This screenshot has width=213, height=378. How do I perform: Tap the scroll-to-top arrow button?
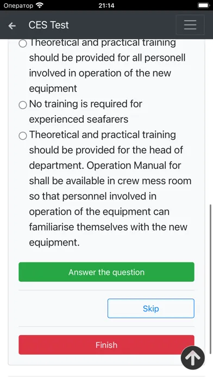[x=193, y=358]
